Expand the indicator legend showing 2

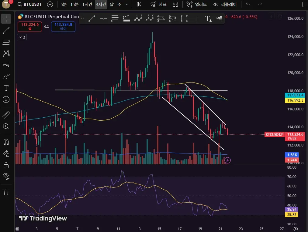click(22, 37)
